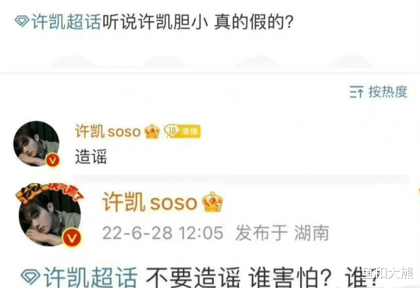Click the 22-6-28 12:05 timestamp
This screenshot has height=288, width=420.
click(x=163, y=233)
